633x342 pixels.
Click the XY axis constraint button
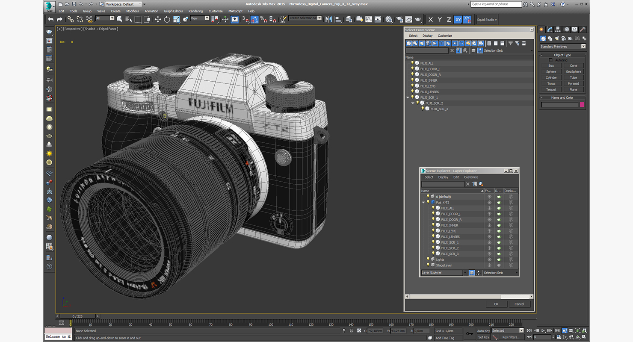(x=458, y=20)
